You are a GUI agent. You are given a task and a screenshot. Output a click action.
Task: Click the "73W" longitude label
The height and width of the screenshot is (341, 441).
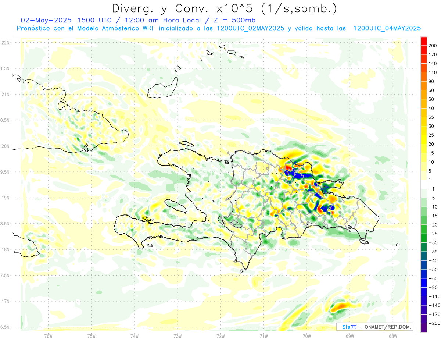178,336
